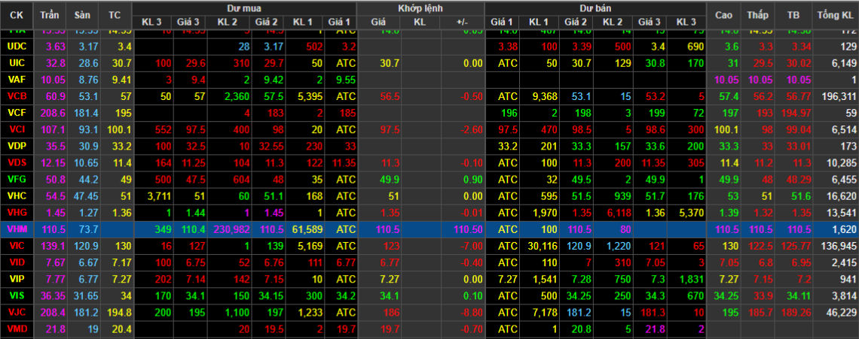Image resolution: width=859 pixels, height=339 pixels.
Task: Click the Trần column header
Action: click(x=50, y=15)
